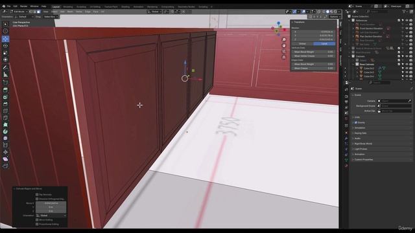Viewport: 415px width, 233px height.
Task: Select the Rip Region tool
Action: [x=5, y=166]
